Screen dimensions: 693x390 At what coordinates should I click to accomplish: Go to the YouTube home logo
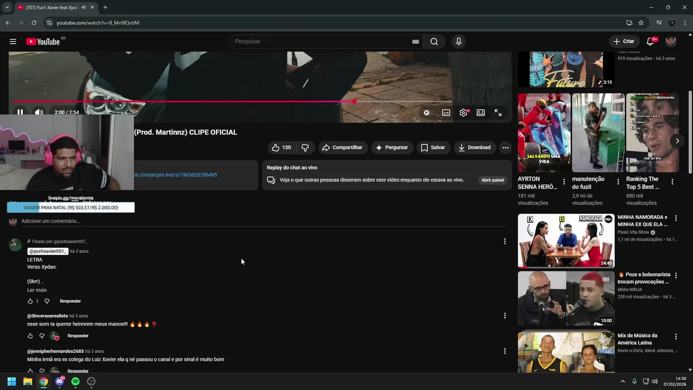[x=43, y=42]
